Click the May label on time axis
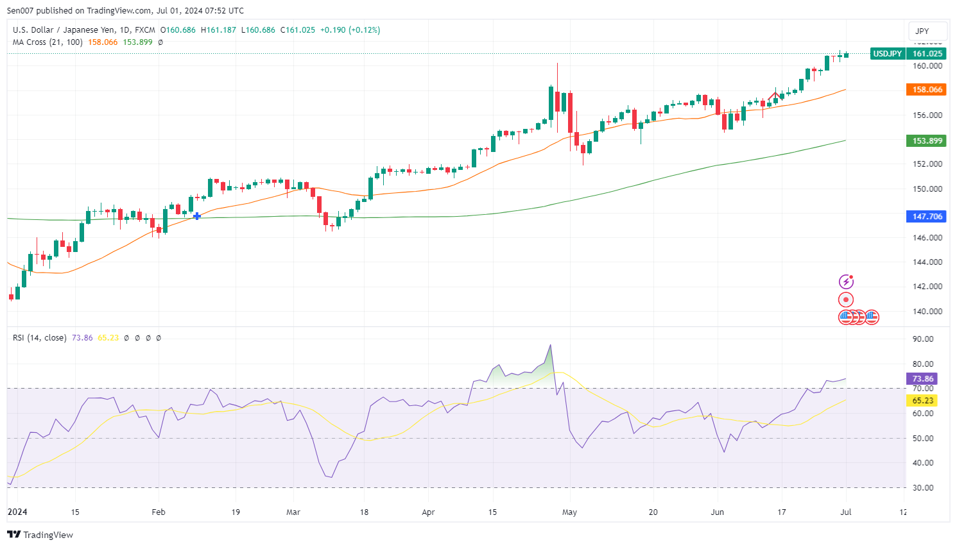957x547 pixels. coord(569,512)
